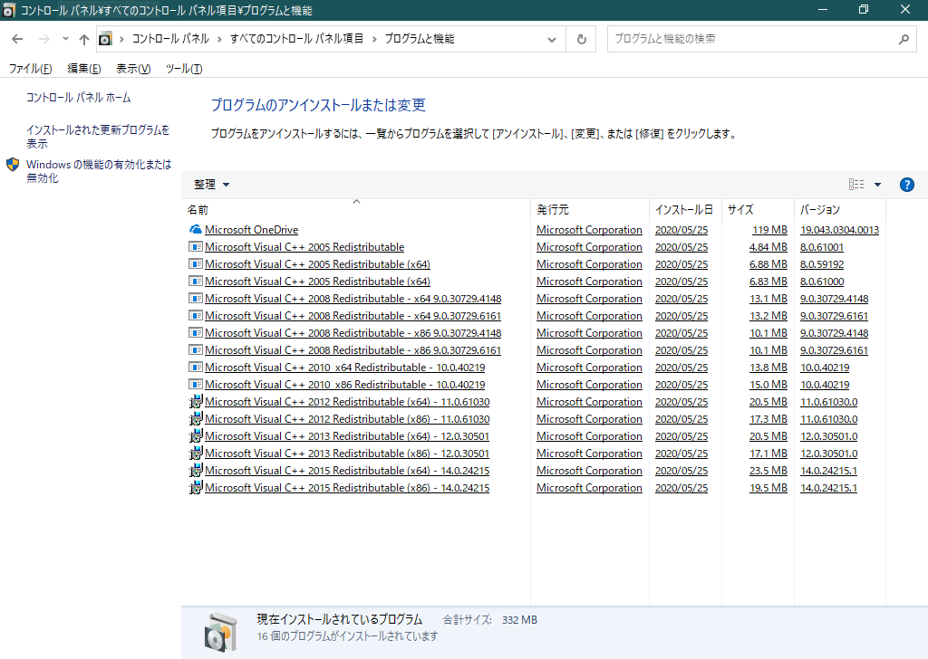Click version cell 8.0.59192

[821, 264]
